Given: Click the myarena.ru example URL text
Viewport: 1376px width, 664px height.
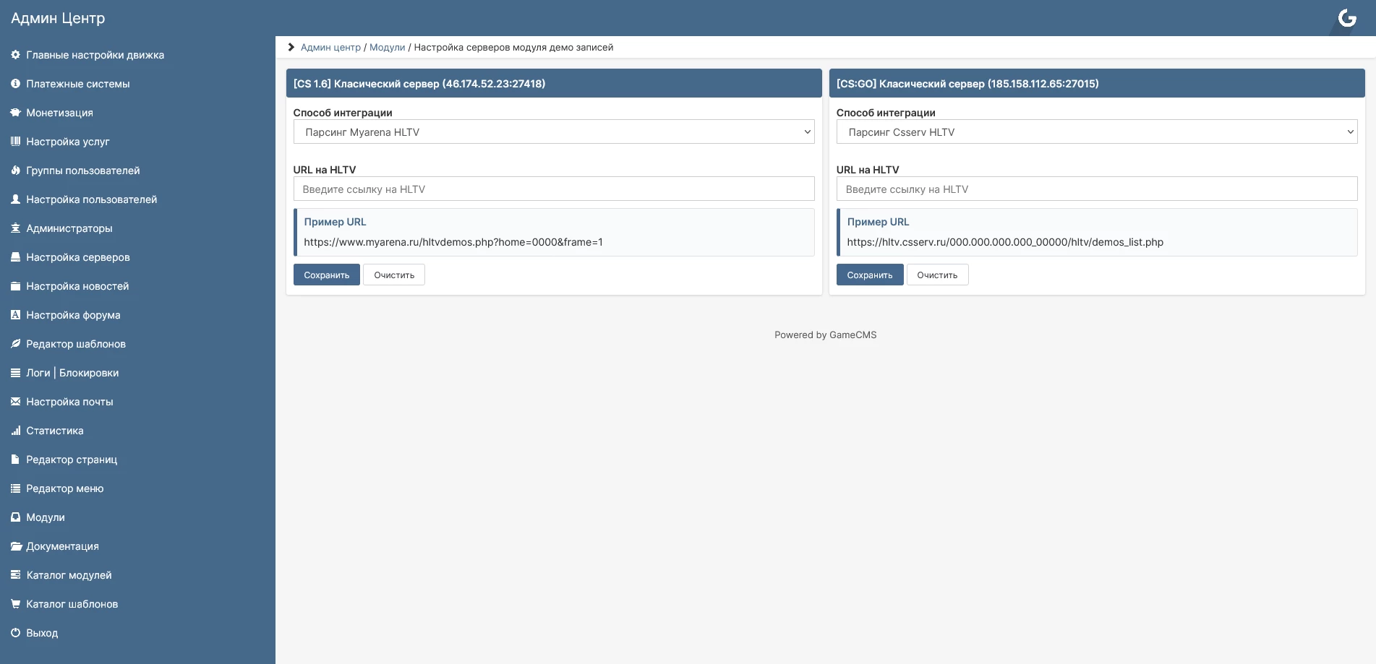Looking at the screenshot, I should [x=453, y=242].
